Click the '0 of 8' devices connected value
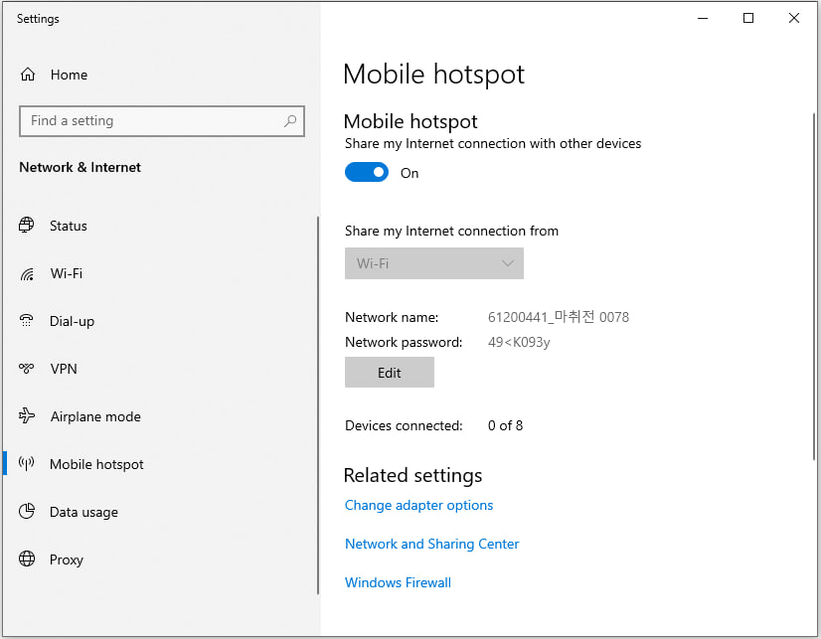 point(505,425)
